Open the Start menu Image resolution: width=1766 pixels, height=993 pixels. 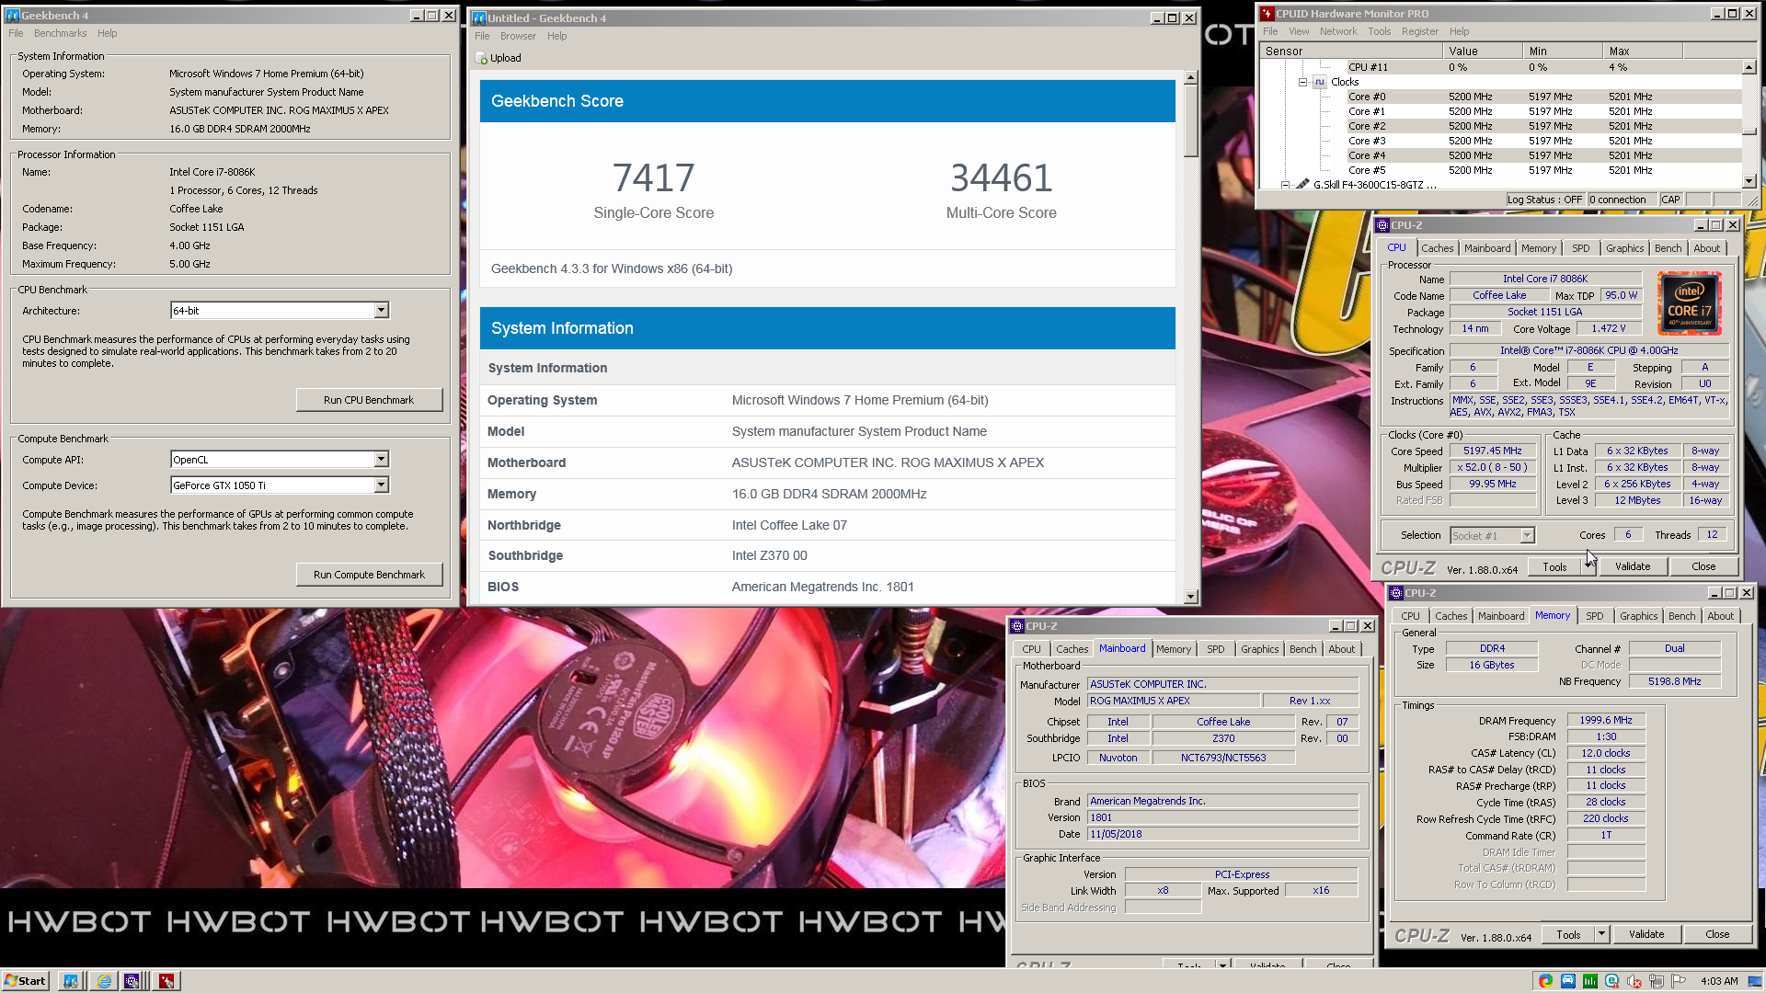[x=25, y=981]
